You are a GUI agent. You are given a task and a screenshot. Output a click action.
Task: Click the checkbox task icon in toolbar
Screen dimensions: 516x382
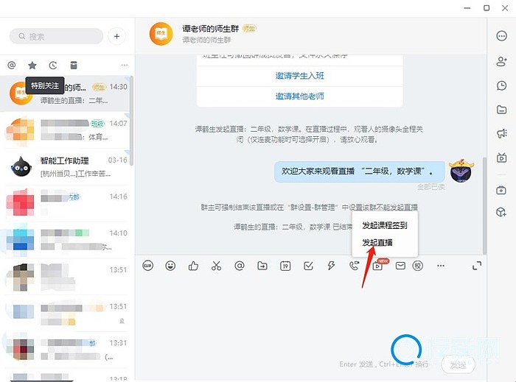[x=308, y=266]
